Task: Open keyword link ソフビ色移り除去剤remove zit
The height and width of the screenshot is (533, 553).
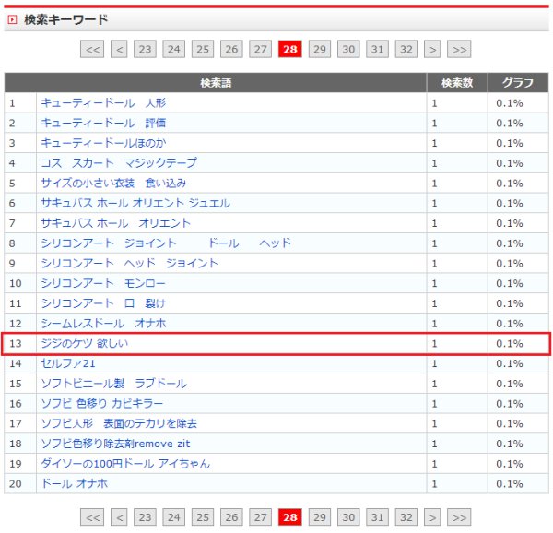Action: pyautogui.click(x=115, y=444)
